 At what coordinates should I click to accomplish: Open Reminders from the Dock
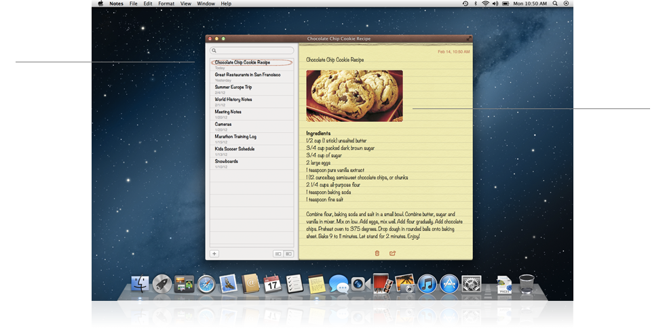[x=294, y=284]
